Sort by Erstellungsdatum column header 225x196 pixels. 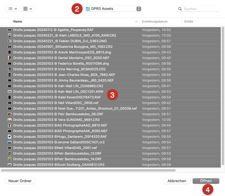155,22
